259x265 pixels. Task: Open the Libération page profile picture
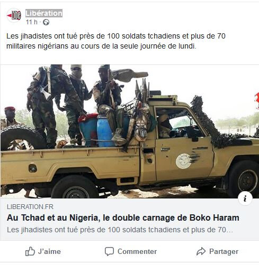click(x=14, y=15)
